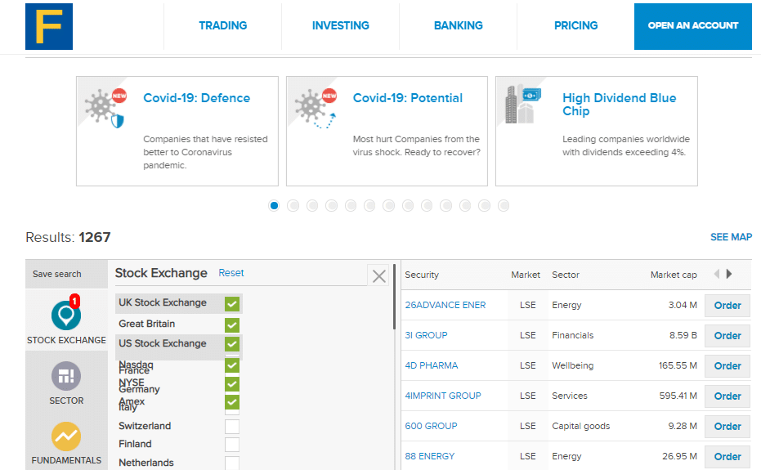The width and height of the screenshot is (761, 470).
Task: Click Order for 88 ENERGY
Action: click(727, 456)
